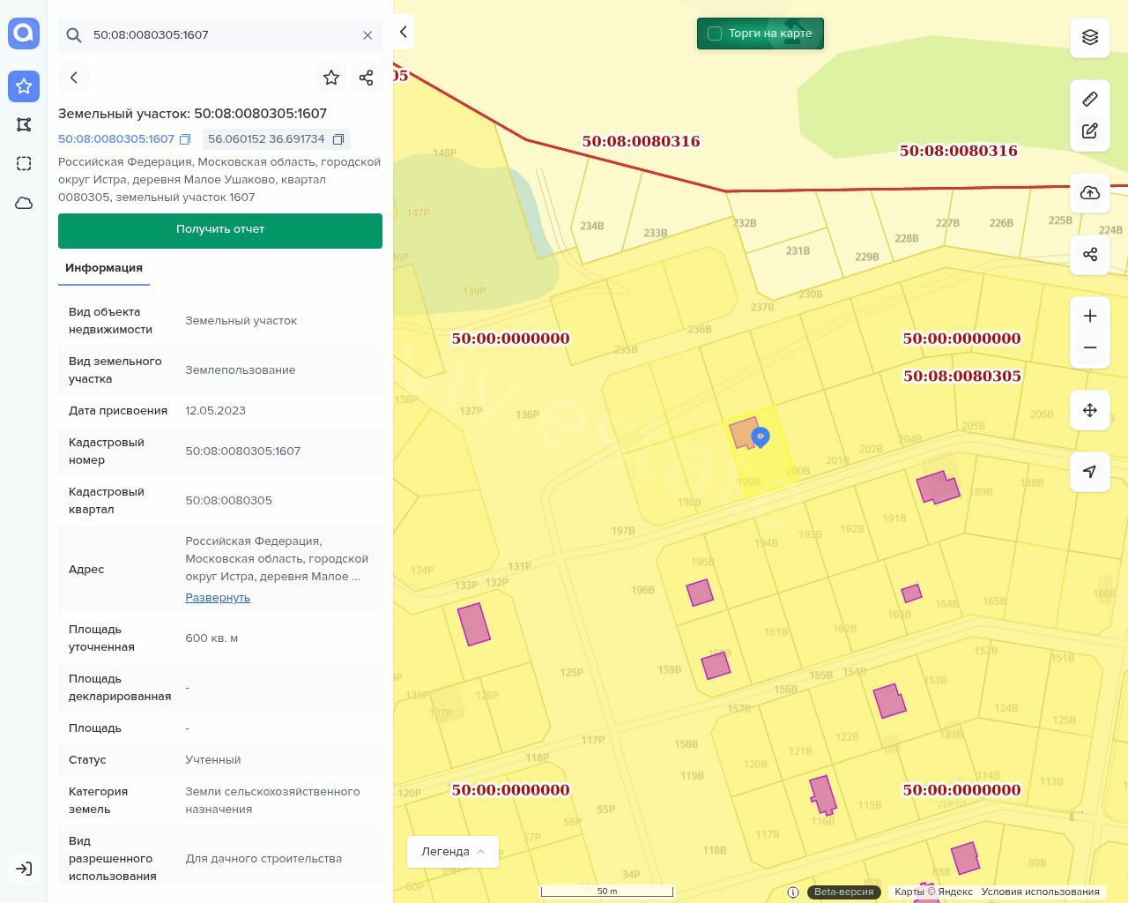Select the ruler measurement tool
Image resolution: width=1128 pixels, height=903 pixels.
click(x=1090, y=99)
